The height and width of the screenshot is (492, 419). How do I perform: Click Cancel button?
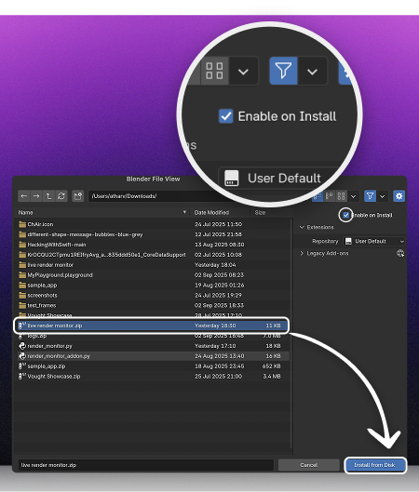[x=309, y=465]
